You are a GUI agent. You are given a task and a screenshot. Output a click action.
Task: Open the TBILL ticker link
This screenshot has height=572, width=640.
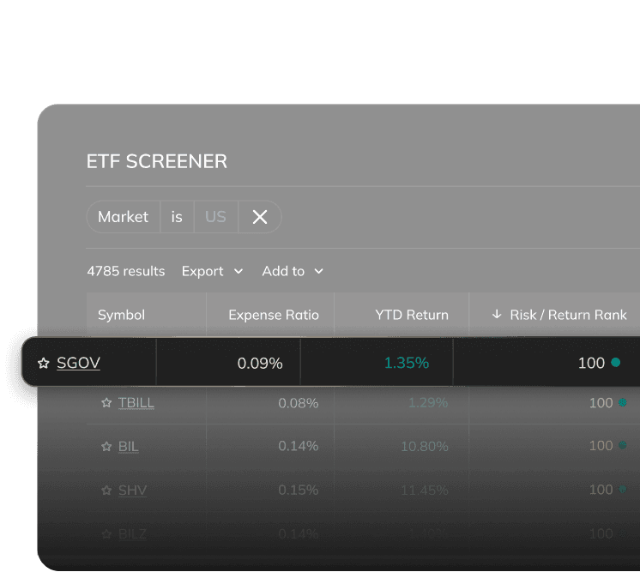pyautogui.click(x=136, y=403)
